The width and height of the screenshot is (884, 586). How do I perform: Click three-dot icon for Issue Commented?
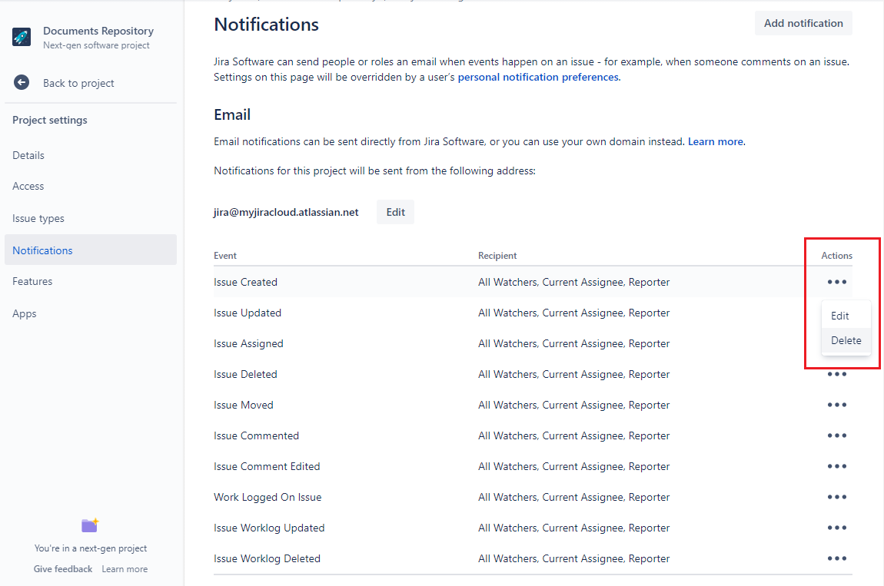pyautogui.click(x=836, y=436)
